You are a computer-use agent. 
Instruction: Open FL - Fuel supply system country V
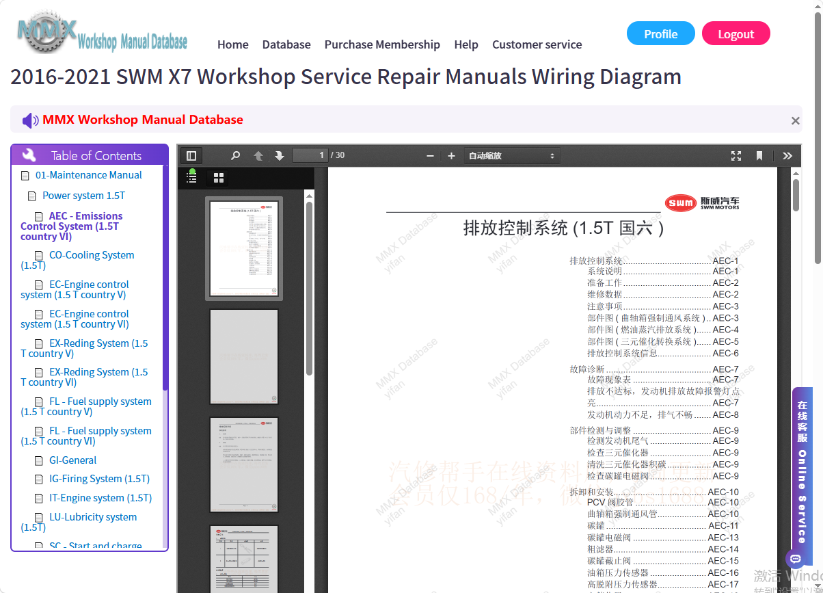[86, 406]
